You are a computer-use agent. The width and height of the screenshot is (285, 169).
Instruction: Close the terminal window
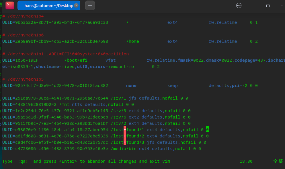point(282,6)
